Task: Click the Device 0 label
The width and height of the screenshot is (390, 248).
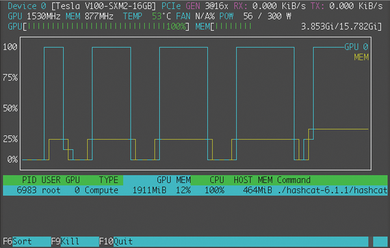Action: pos(27,6)
